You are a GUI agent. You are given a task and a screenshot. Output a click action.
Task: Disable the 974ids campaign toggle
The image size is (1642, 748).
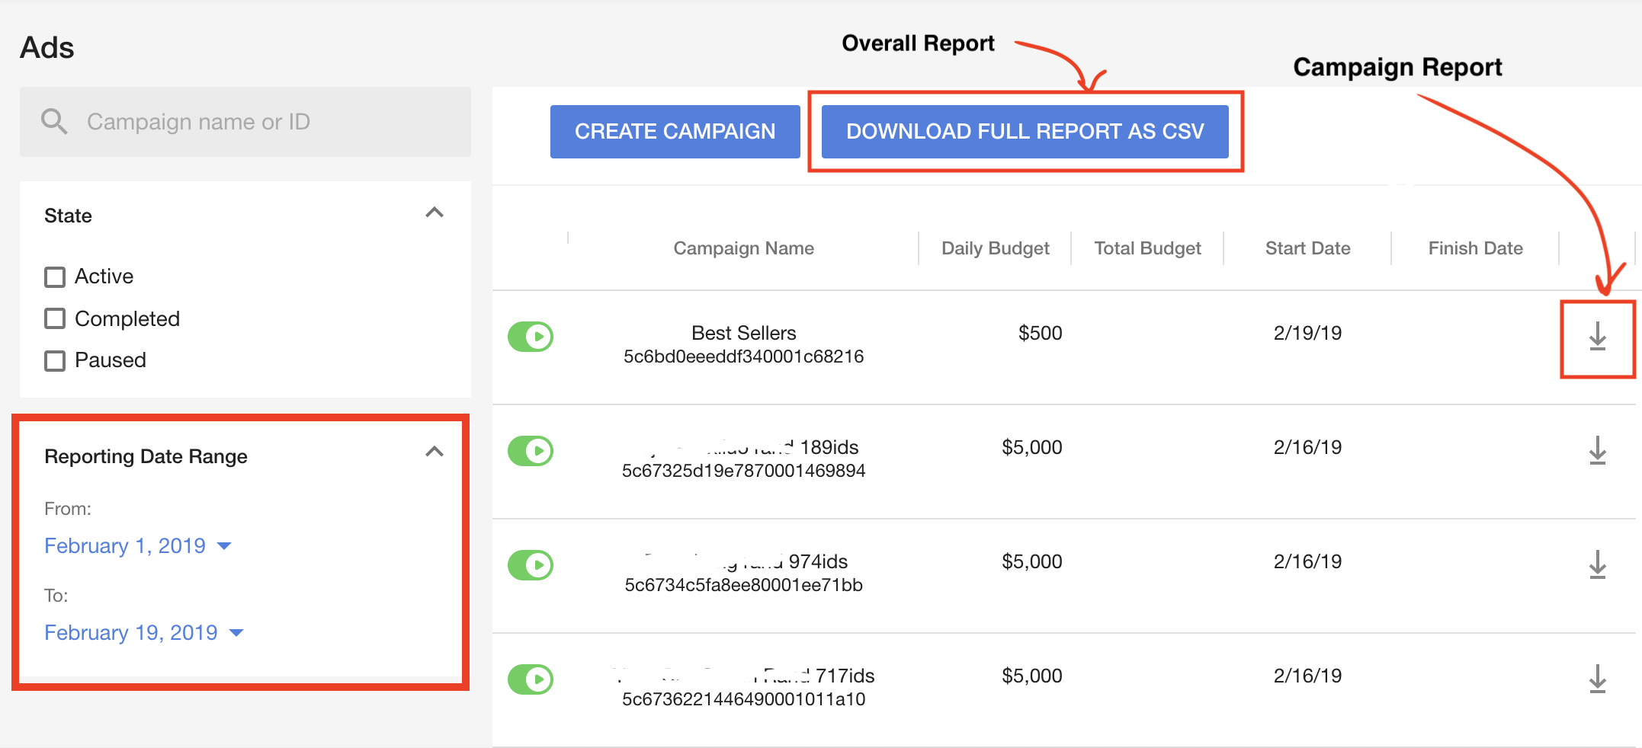531,565
